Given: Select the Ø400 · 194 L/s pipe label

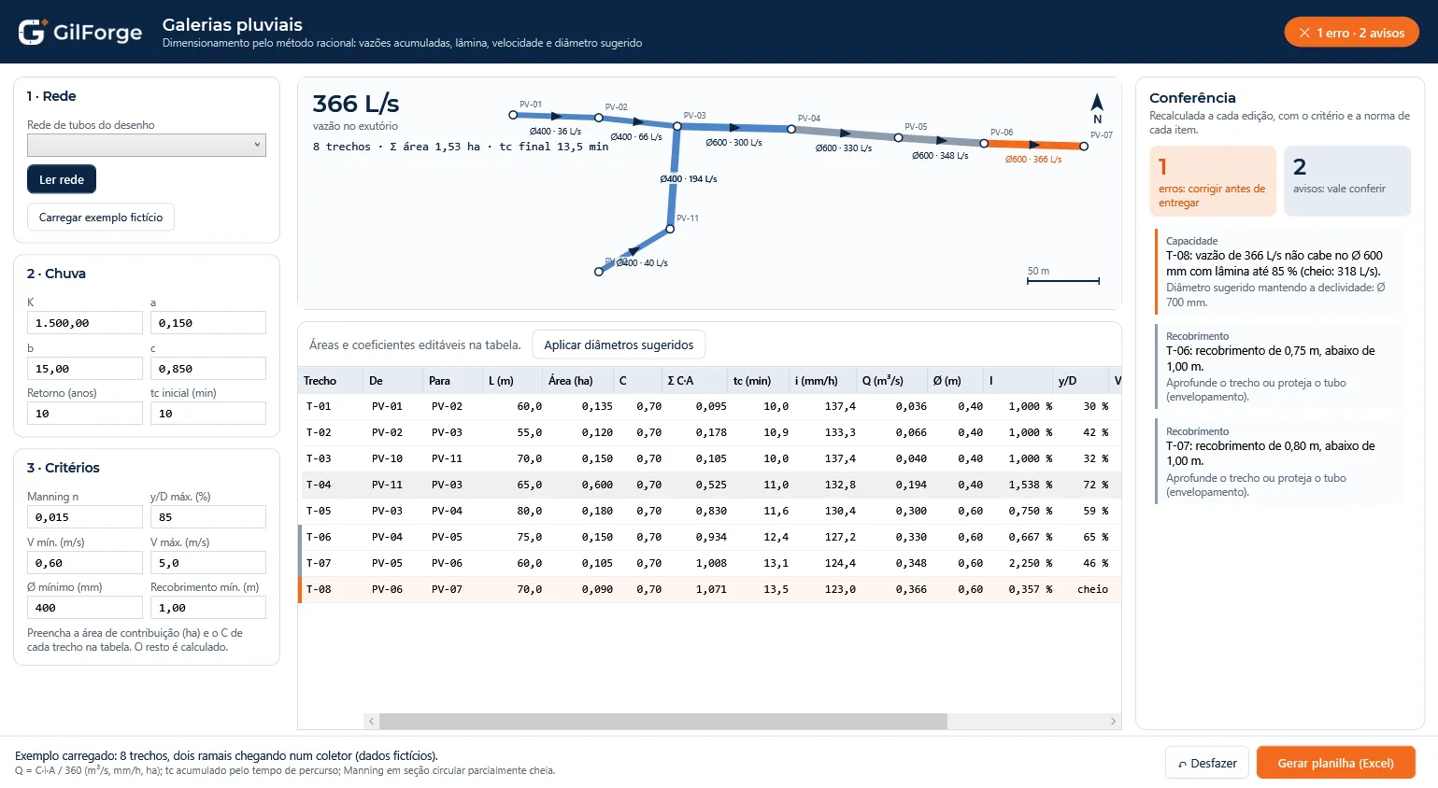Looking at the screenshot, I should click(689, 178).
